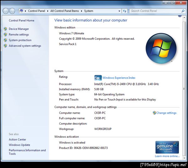Click the shield icon beside Remote settings

pos(5,35)
